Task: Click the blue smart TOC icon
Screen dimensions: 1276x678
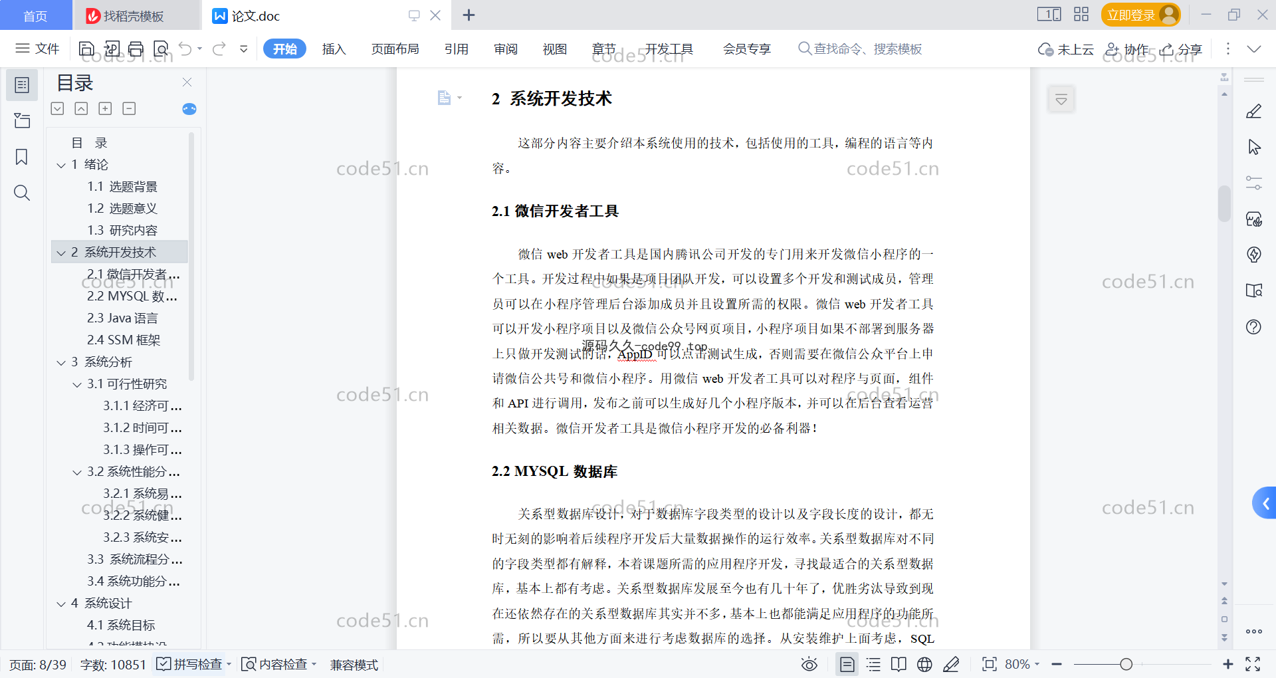Action: (x=189, y=108)
